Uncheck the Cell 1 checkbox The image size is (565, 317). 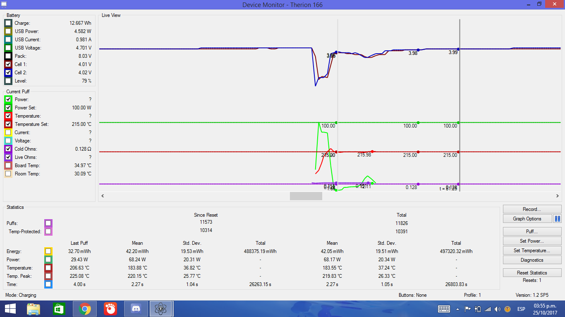point(8,64)
